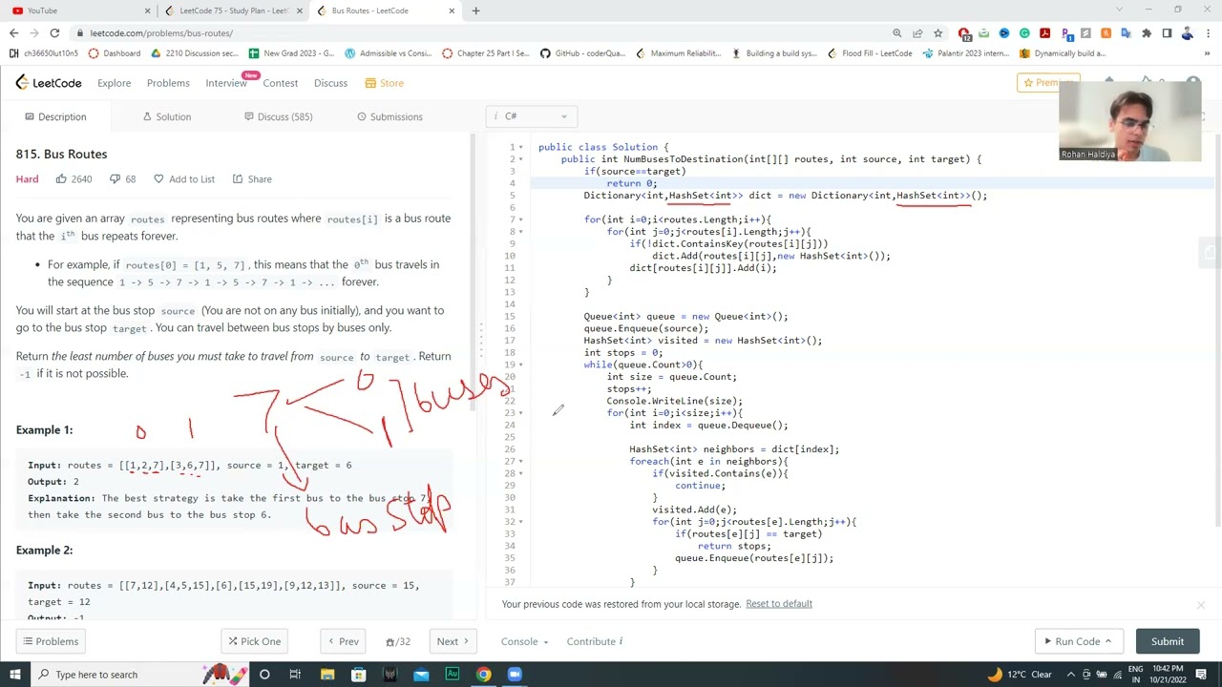
Task: Open the Submissions tab
Action: pos(390,116)
